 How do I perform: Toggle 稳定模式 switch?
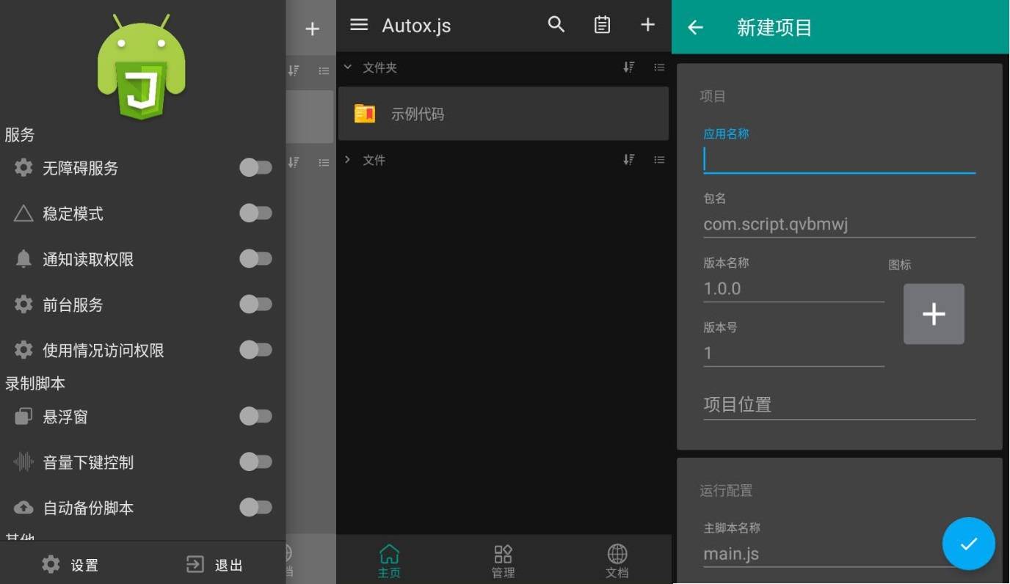click(255, 213)
